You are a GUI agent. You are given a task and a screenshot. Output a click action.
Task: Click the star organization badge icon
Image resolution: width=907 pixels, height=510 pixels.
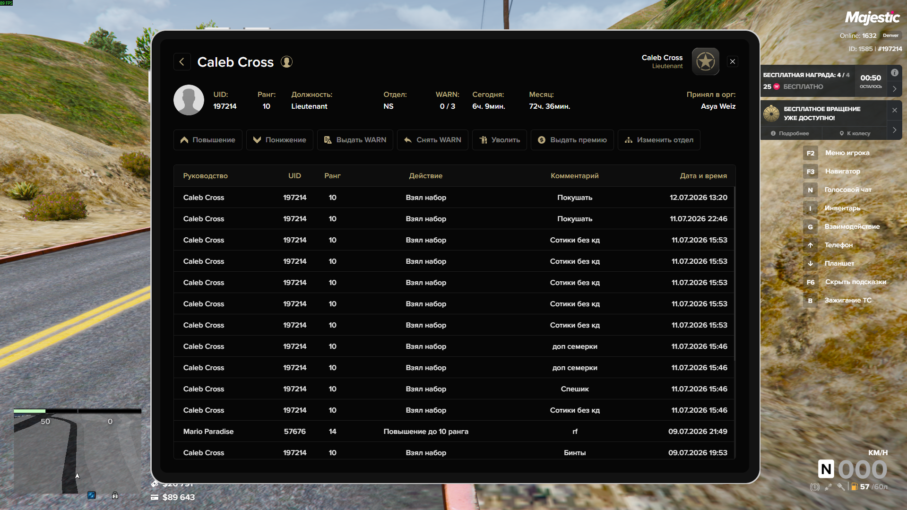click(705, 61)
